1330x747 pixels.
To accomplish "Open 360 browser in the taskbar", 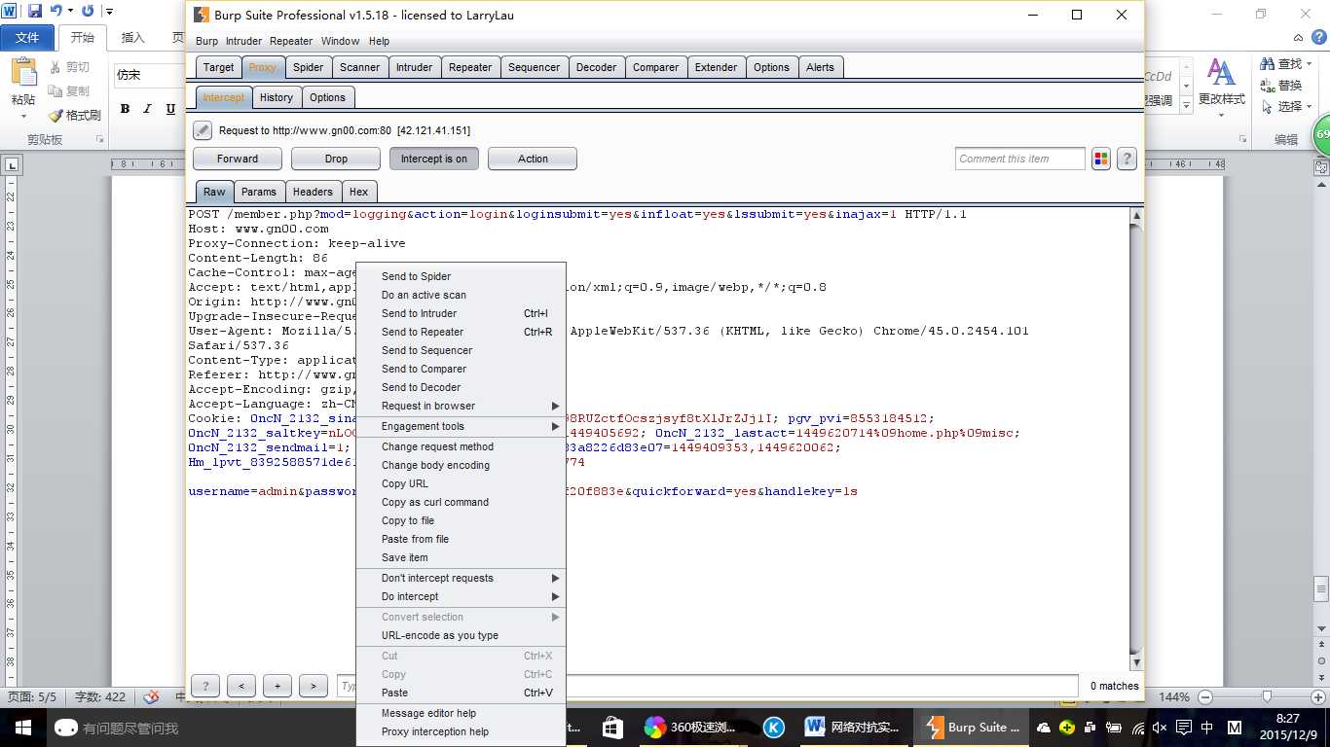I will pos(690,727).
